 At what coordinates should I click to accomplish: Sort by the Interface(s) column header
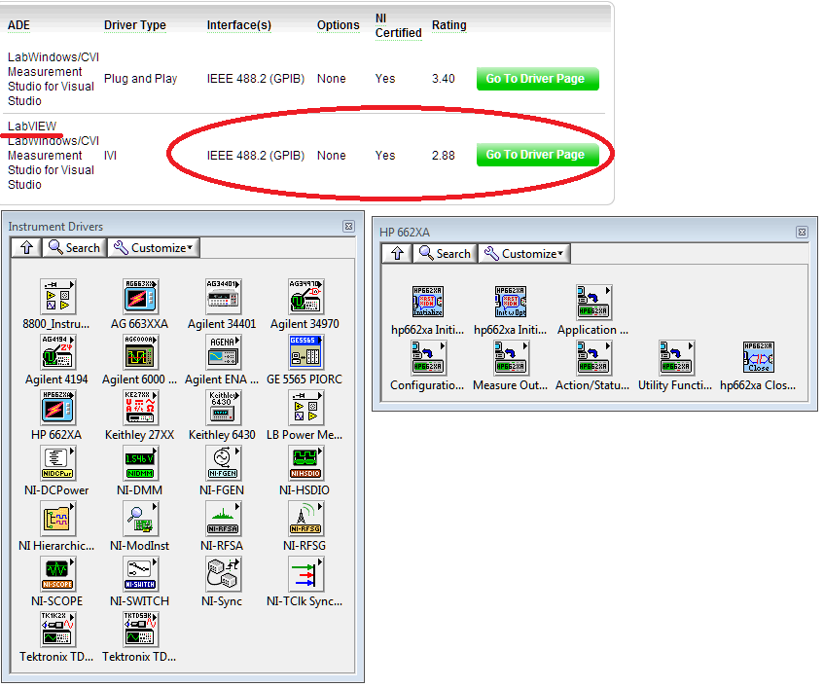239,25
